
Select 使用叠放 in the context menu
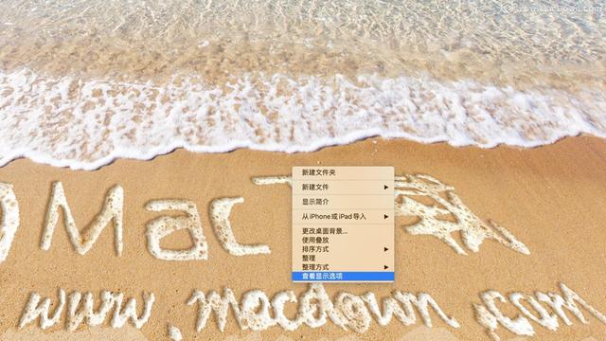343,240
